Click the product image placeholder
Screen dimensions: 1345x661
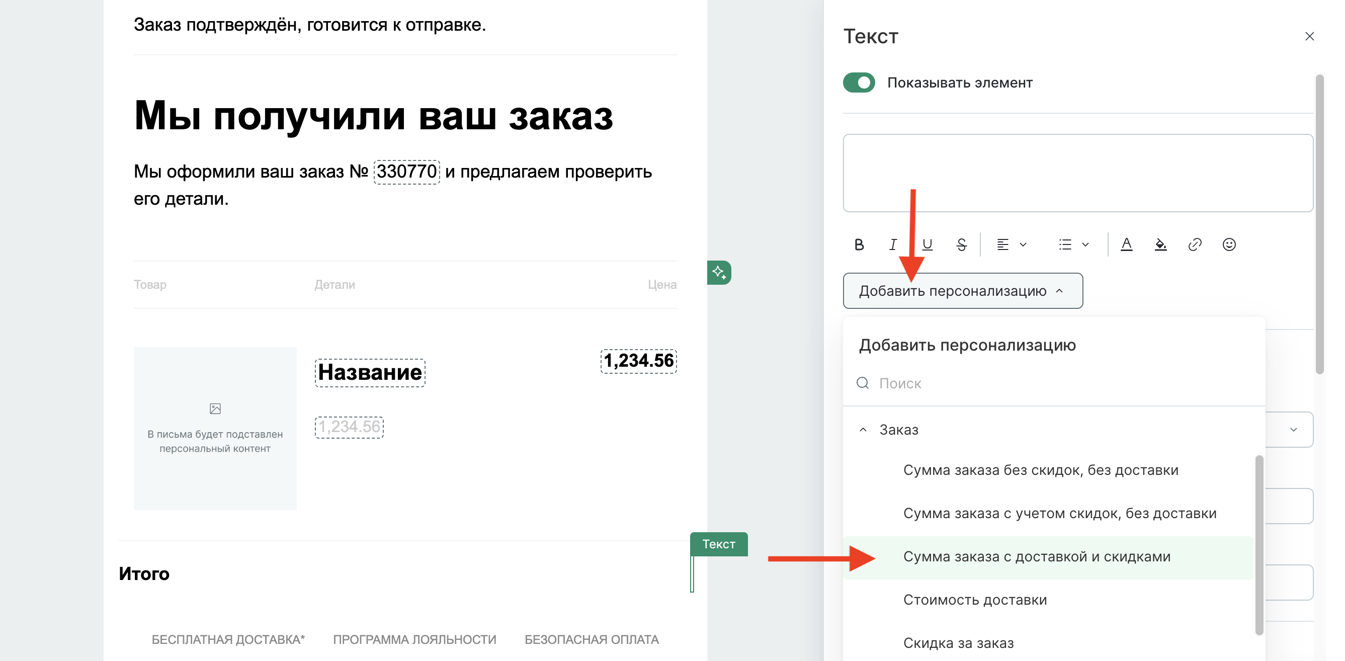[215, 428]
